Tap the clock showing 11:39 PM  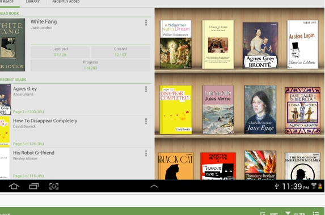coord(296,187)
